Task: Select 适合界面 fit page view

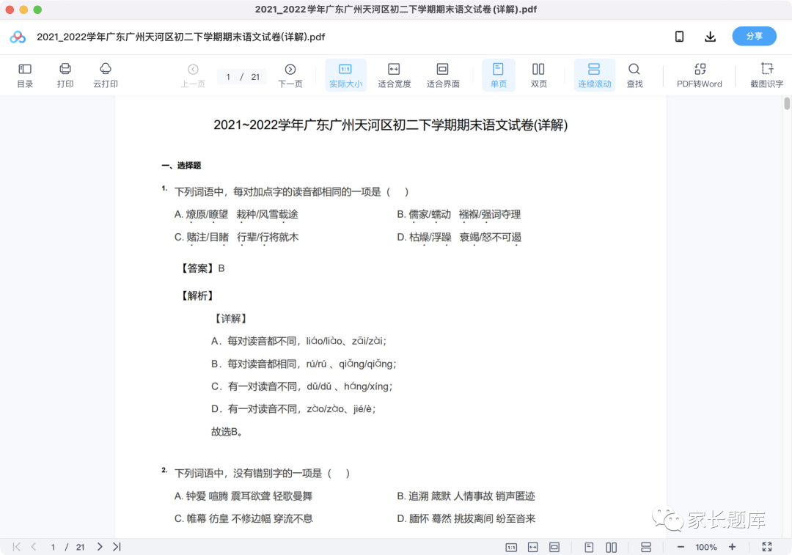Action: [x=443, y=76]
